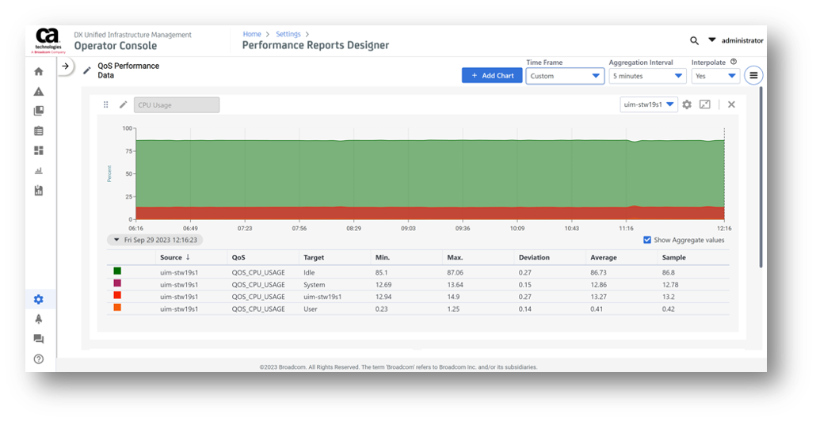Open the help question mark icon
816x421 pixels.
point(38,358)
